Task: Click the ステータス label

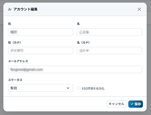Action: coord(15,80)
